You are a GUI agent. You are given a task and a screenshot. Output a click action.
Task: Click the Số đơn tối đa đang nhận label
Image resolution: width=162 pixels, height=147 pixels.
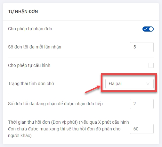[55, 104]
